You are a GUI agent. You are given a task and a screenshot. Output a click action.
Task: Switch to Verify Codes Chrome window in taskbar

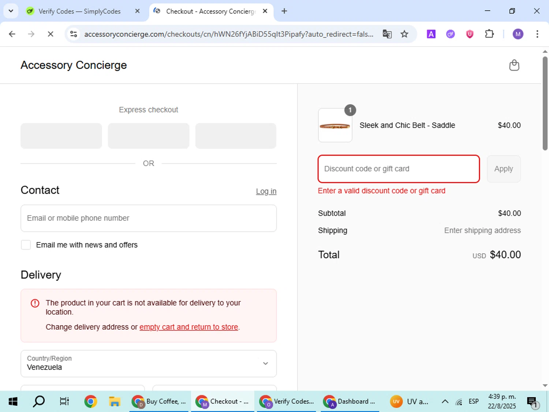[x=287, y=402]
